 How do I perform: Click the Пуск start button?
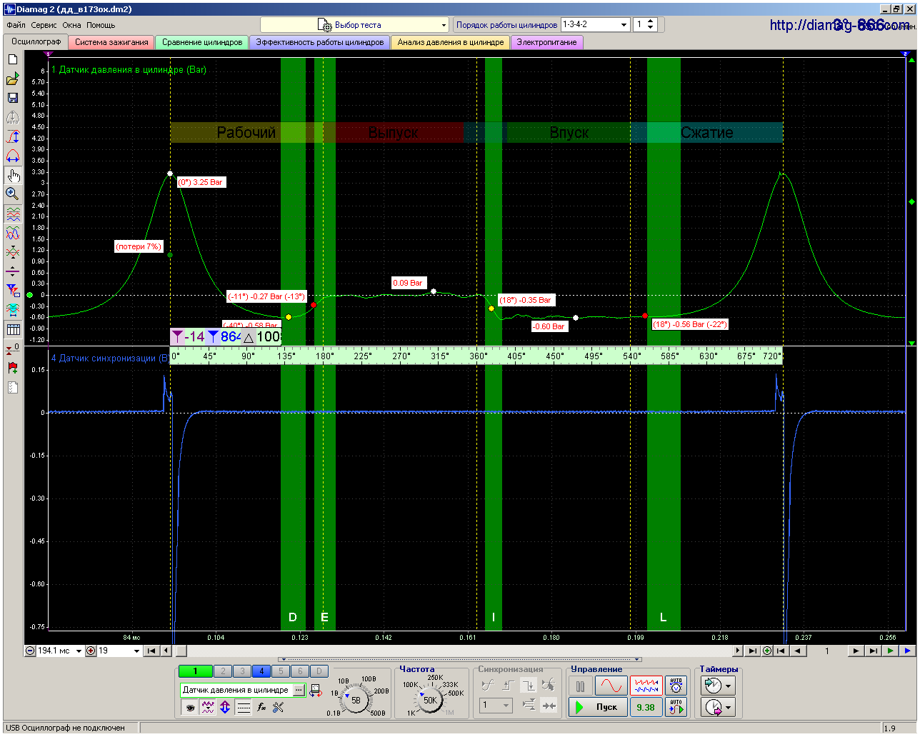tap(598, 707)
